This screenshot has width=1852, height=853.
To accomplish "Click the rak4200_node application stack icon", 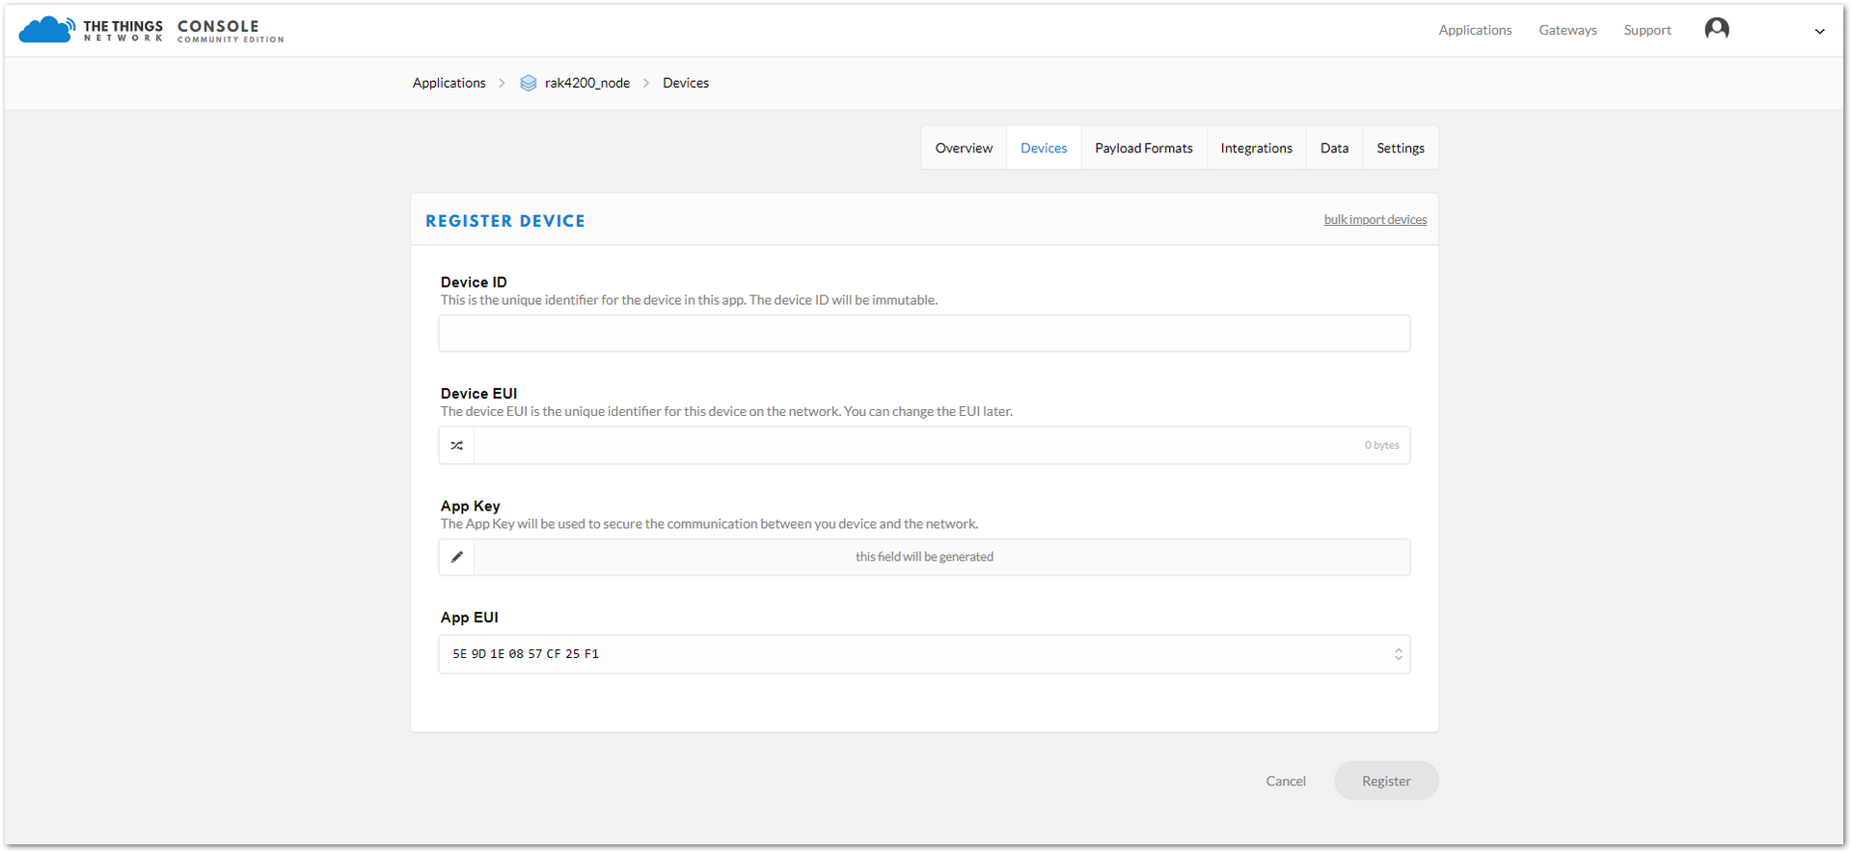I will [x=528, y=83].
